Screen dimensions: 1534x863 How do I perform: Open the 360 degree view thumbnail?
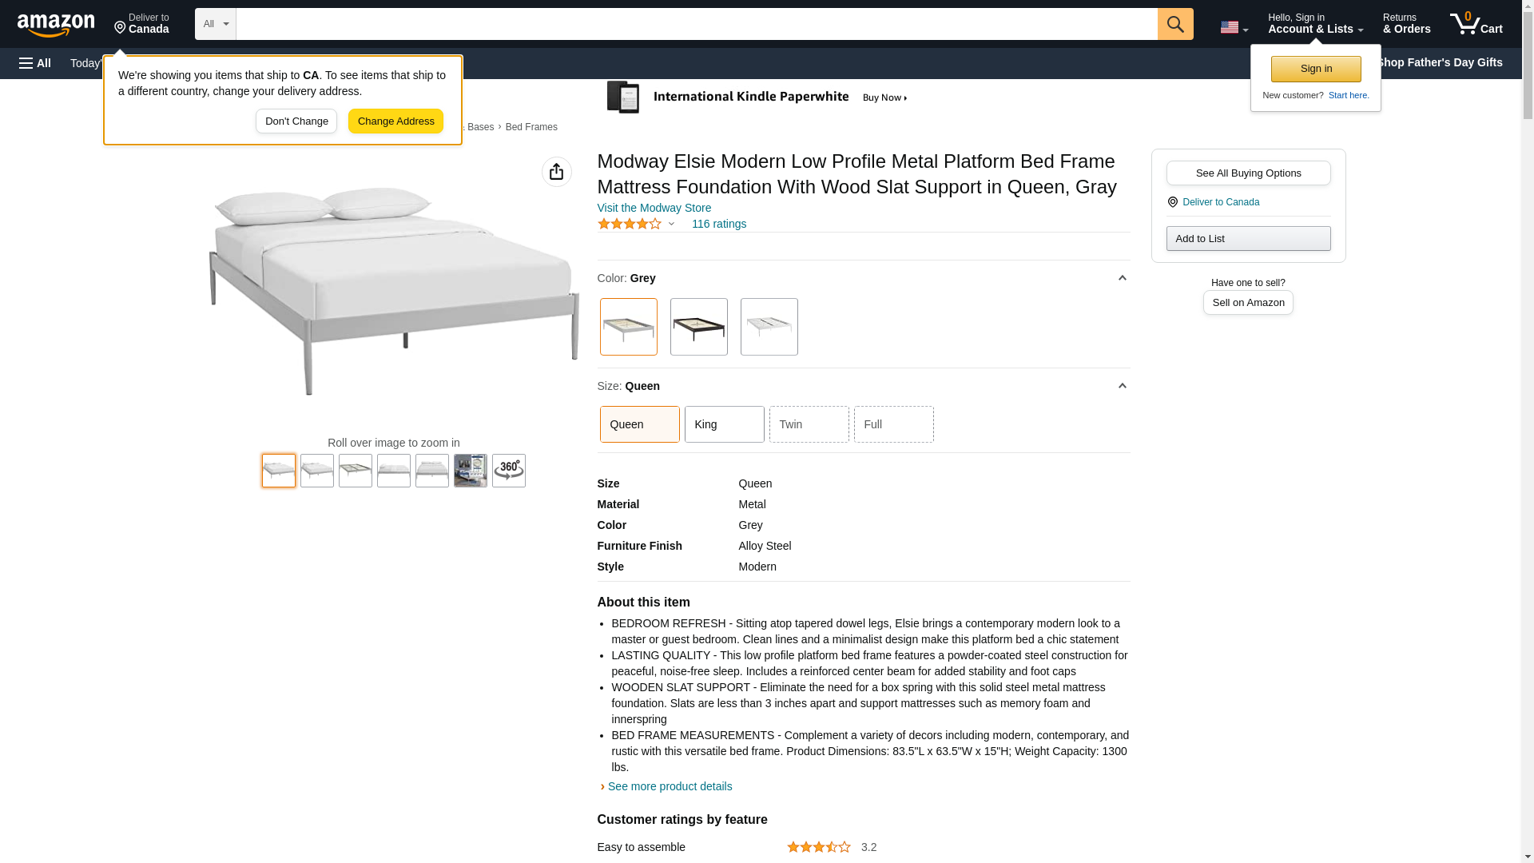508,471
